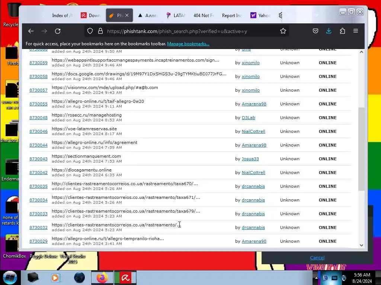Open submitter D3Lab profile link

click(248, 118)
